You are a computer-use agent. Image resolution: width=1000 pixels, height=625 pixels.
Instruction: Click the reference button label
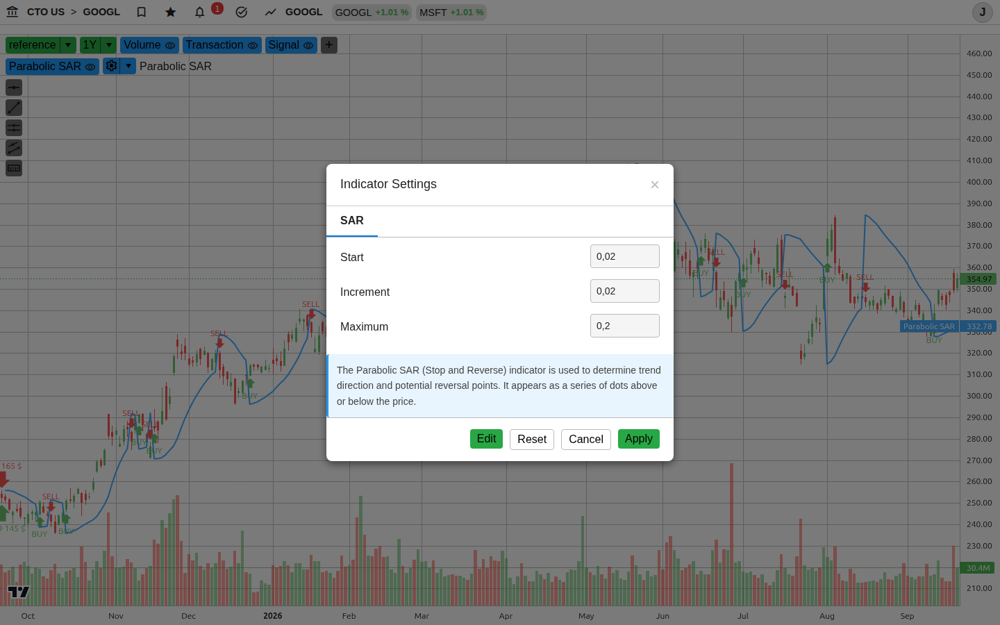pos(33,45)
